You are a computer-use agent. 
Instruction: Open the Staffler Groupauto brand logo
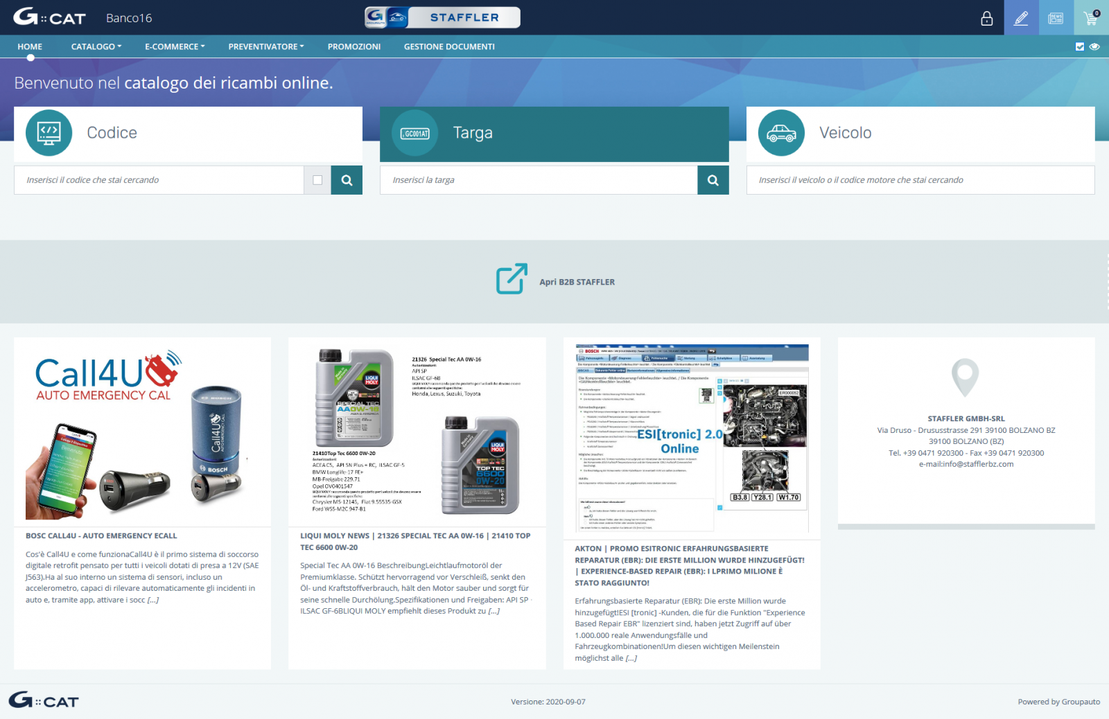[442, 17]
